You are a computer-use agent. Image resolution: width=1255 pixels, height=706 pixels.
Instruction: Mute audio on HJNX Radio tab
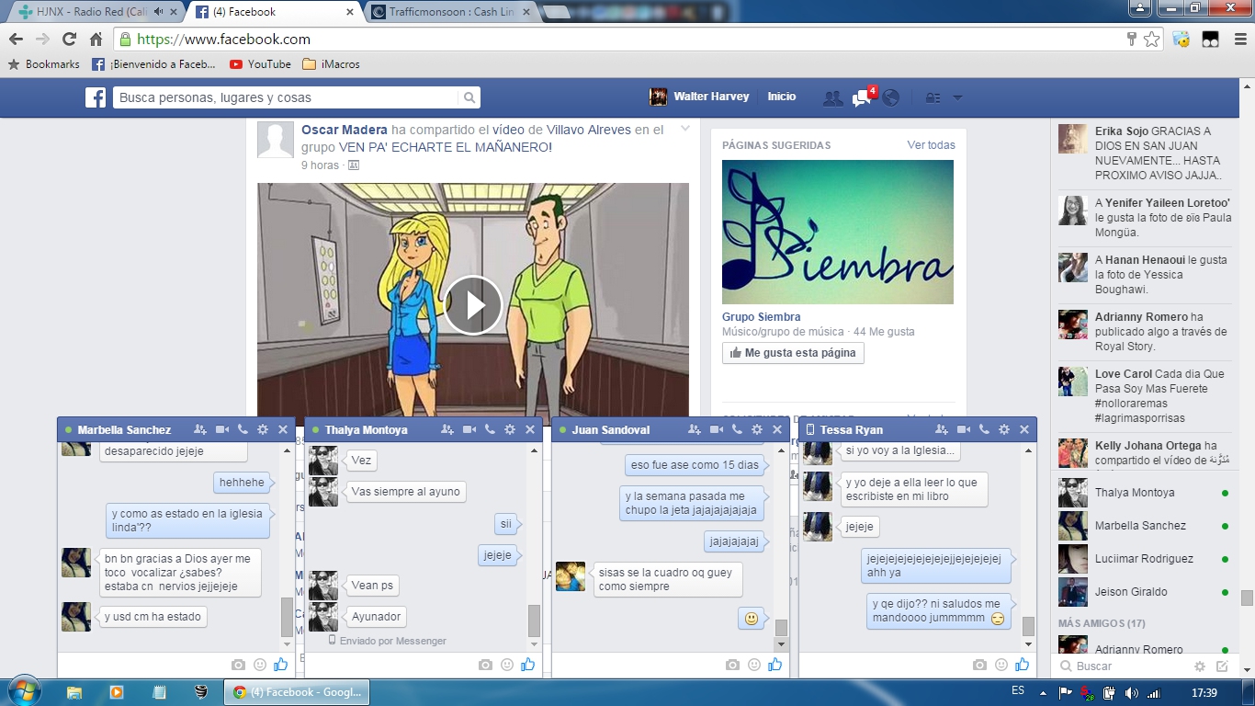click(158, 12)
